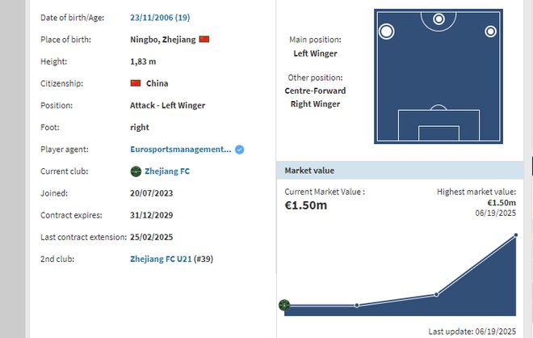Click the third data point on value chart

436,294
